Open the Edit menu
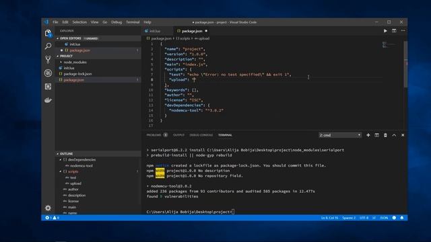This screenshot has height=242, width=431. (65, 22)
